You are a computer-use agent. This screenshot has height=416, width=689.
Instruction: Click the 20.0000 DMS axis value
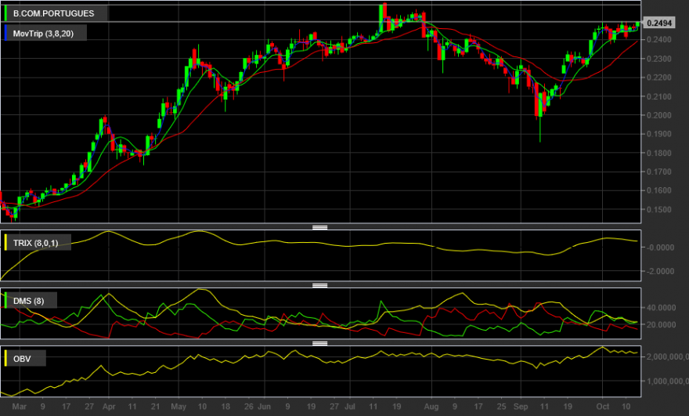coord(662,324)
